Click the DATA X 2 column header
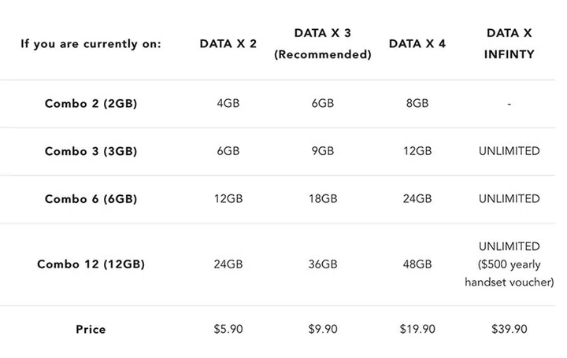The image size is (567, 358). 228,44
